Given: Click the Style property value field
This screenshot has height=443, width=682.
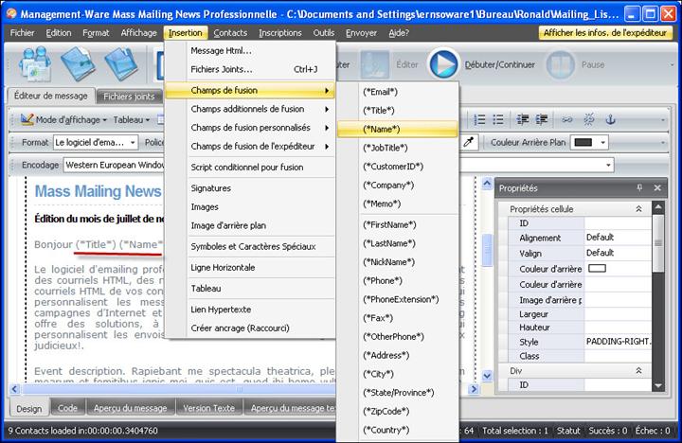Looking at the screenshot, I should coord(618,342).
